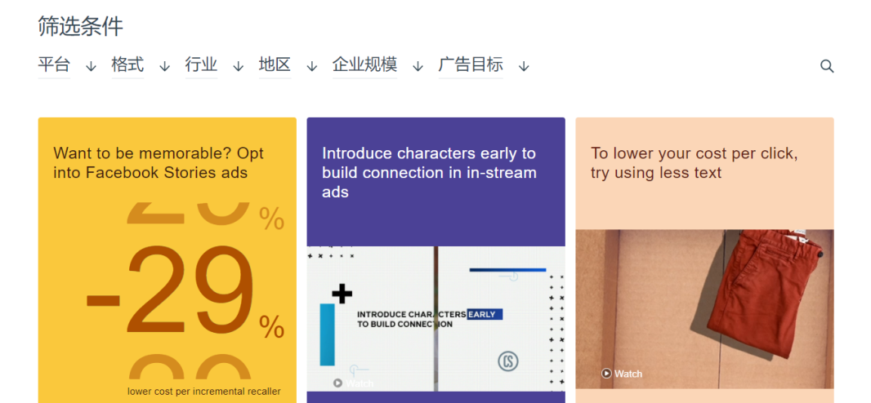Click the 筛选条件 heading

pyautogui.click(x=81, y=27)
